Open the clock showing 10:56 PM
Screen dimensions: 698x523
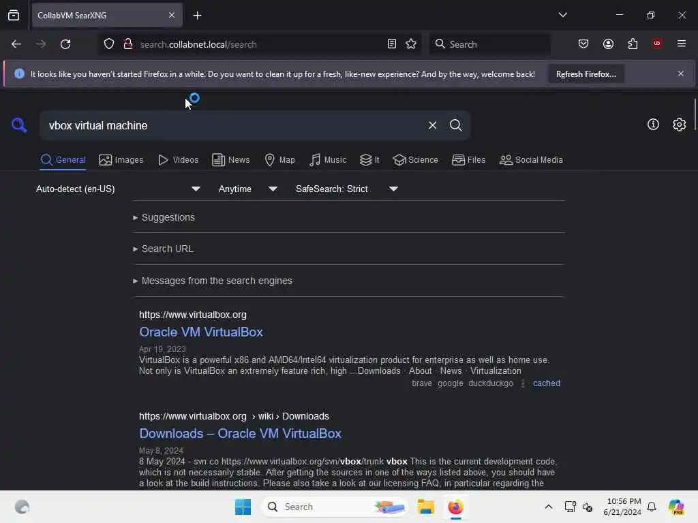pos(622,507)
